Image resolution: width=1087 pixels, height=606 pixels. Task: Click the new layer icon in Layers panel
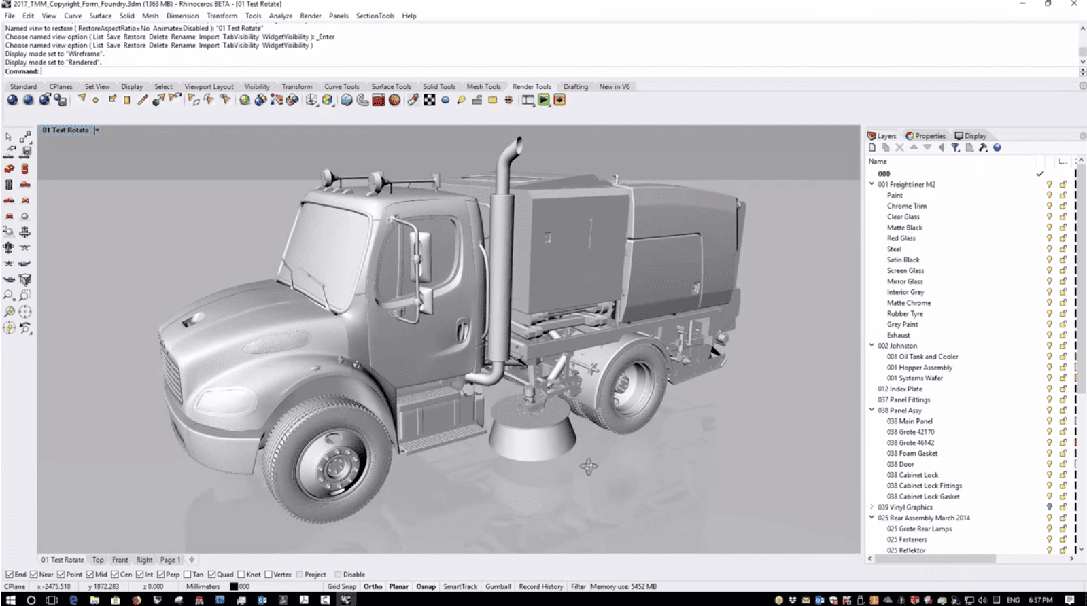tap(872, 147)
